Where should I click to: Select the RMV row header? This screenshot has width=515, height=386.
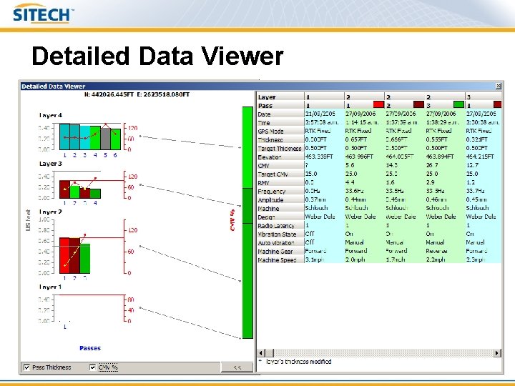click(x=280, y=183)
